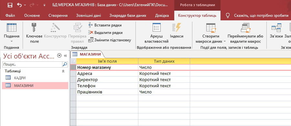
Task: Select the Конструктор таблиць tab
Action: click(197, 16)
